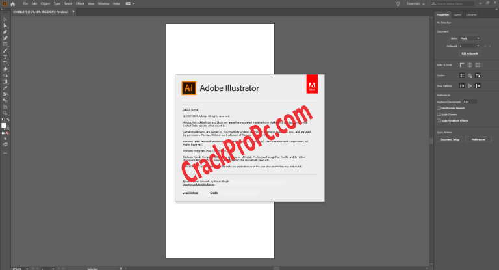Click the Preferences quick action button
499x270 pixels.
(478, 139)
